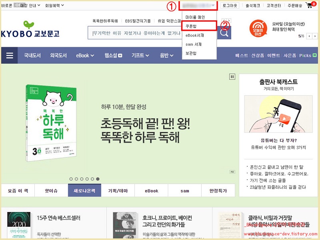Select the second banner slide dot

point(76,179)
